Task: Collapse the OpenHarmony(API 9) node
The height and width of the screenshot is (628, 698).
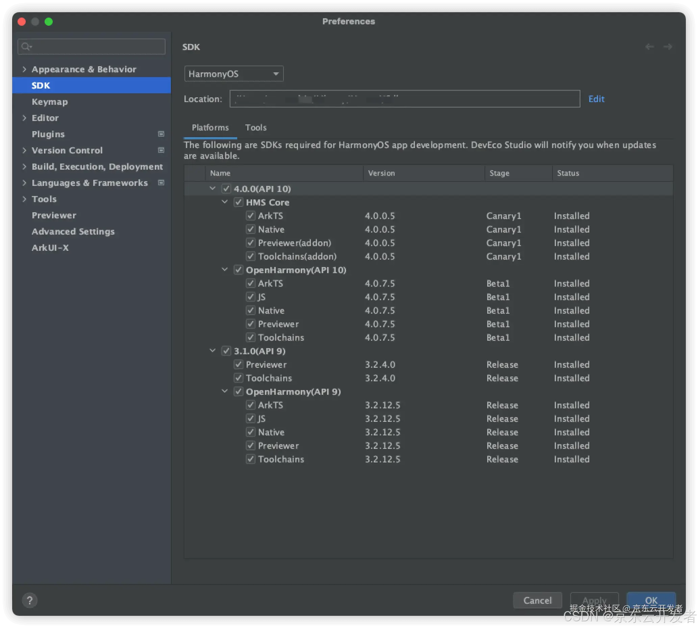Action: coord(225,391)
